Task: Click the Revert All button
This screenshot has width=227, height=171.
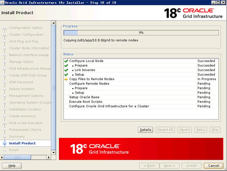Action: 165,130
